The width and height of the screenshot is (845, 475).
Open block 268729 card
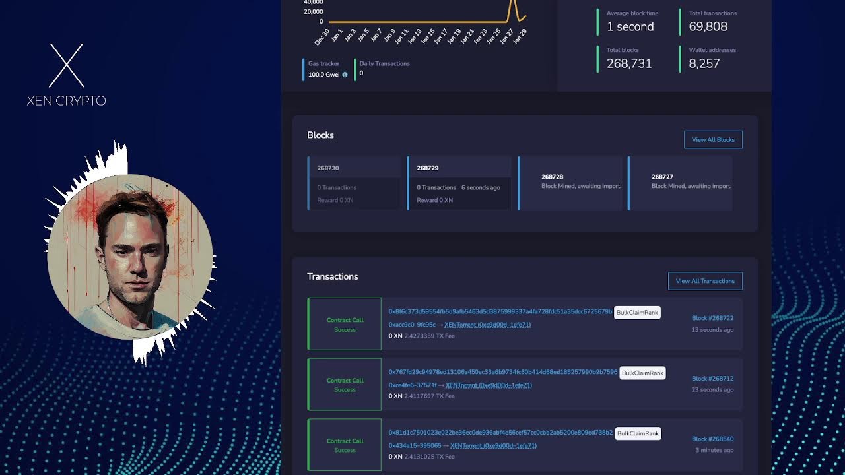point(459,183)
